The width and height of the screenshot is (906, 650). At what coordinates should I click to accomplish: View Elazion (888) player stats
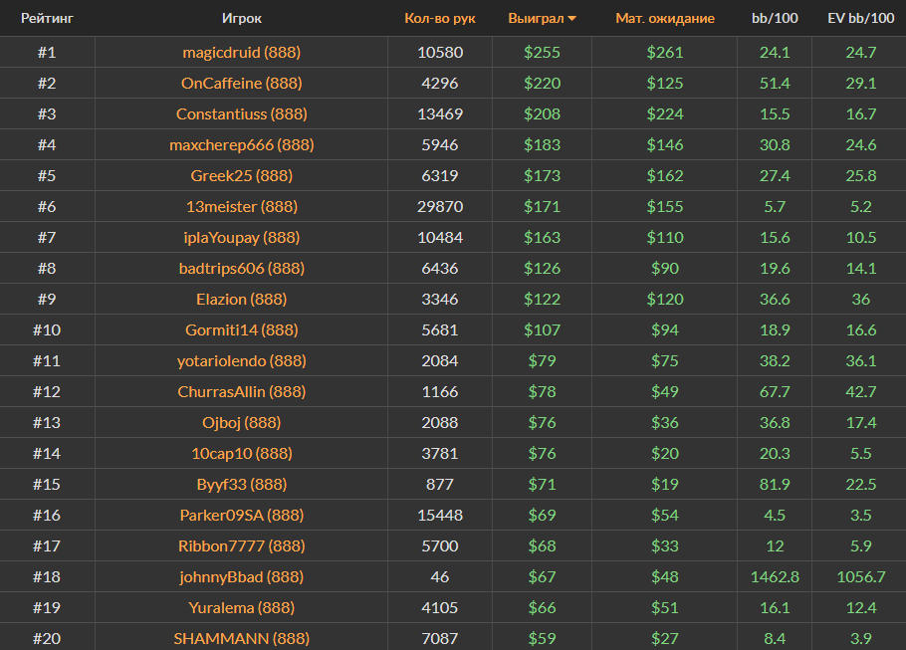point(242,299)
